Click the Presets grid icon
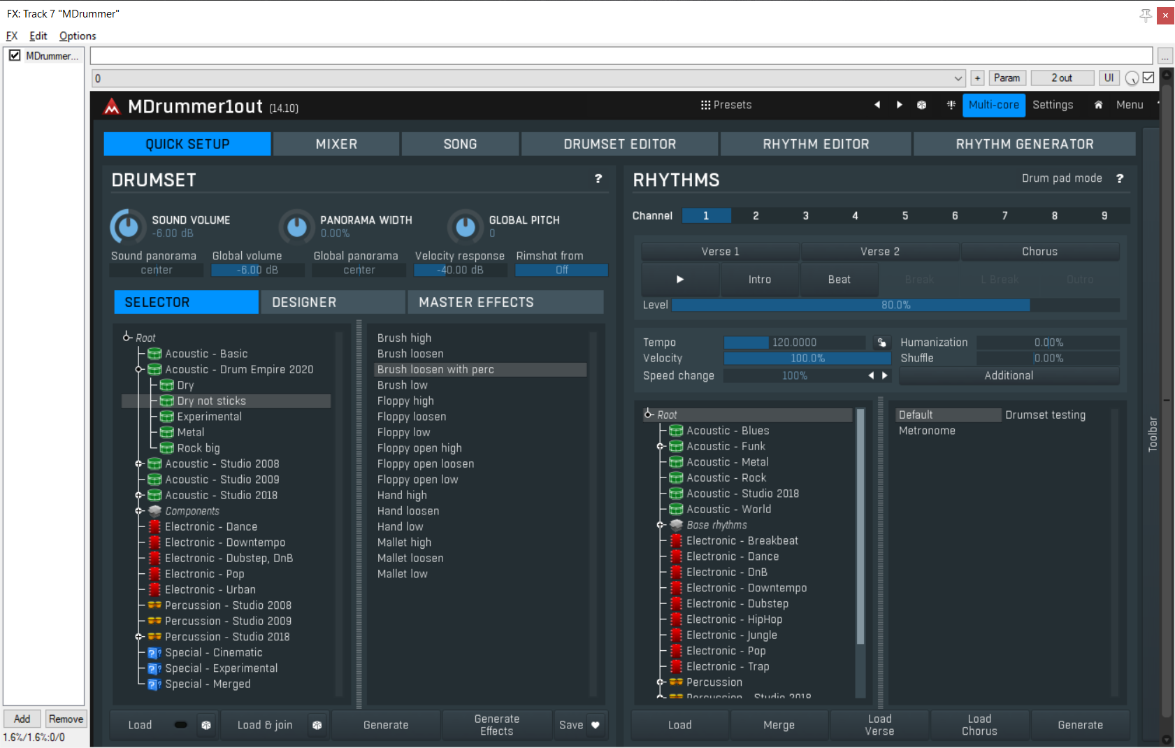The height and width of the screenshot is (748, 1175). click(x=705, y=105)
